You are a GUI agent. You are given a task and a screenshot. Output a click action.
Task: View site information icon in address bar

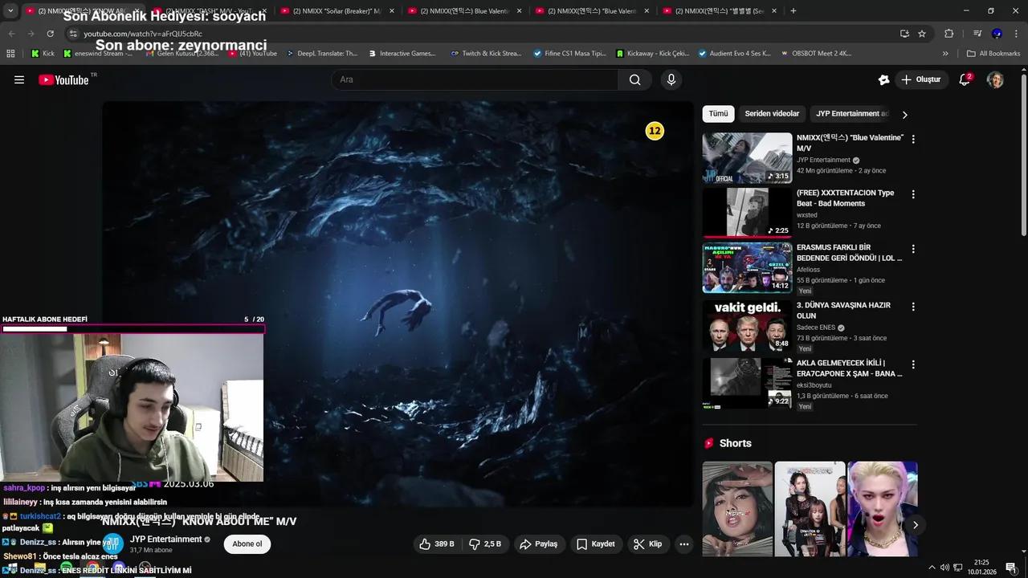point(73,34)
